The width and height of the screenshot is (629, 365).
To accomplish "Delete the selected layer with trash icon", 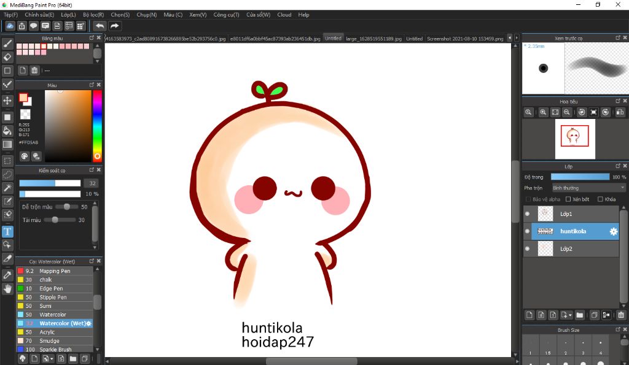I will pos(620,315).
